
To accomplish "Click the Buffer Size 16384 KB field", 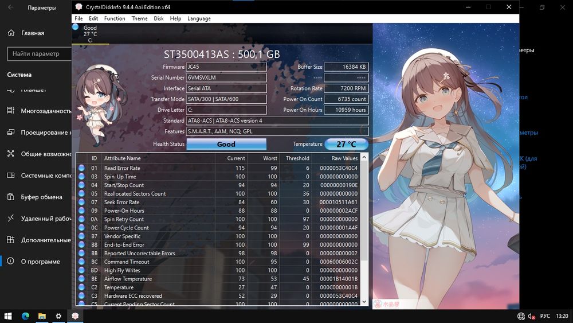I will [x=346, y=67].
